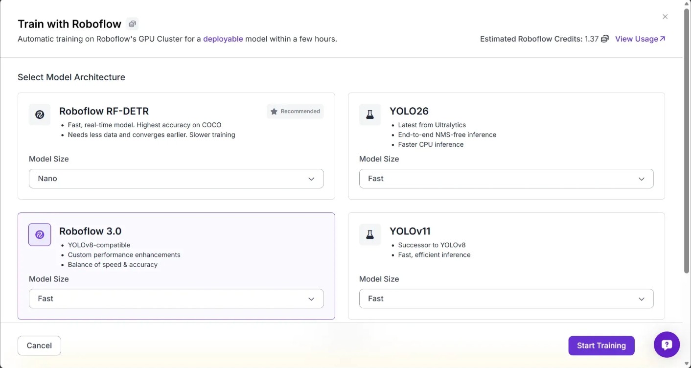Open the View Usage link

tap(640, 39)
